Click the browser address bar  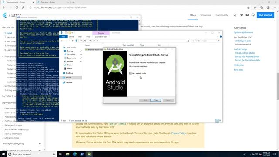tap(137, 7)
